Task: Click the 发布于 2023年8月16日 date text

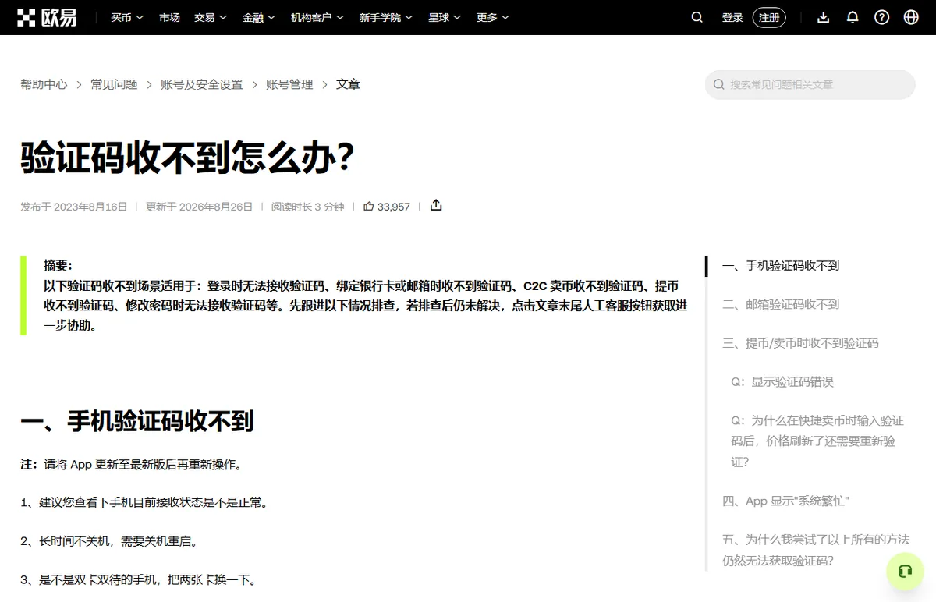Action: 74,207
